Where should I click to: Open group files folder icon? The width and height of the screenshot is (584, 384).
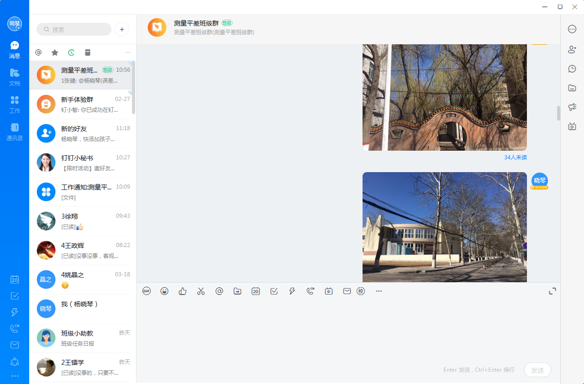[x=572, y=88]
